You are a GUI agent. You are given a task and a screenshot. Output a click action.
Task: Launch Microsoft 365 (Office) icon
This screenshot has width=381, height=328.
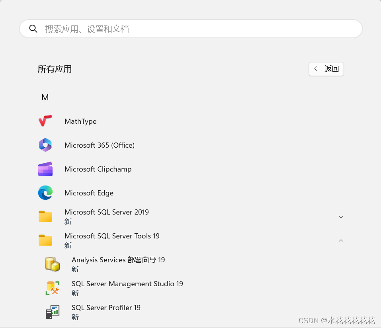click(x=45, y=145)
